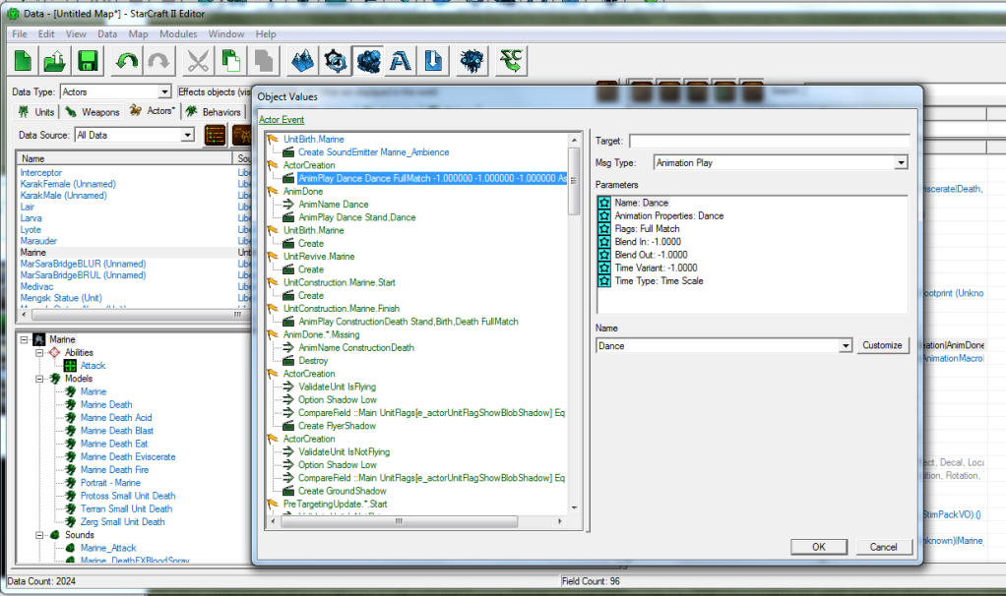Select UnitConstruction.Marine.Finish event
This screenshot has height=596, width=1006.
click(342, 308)
